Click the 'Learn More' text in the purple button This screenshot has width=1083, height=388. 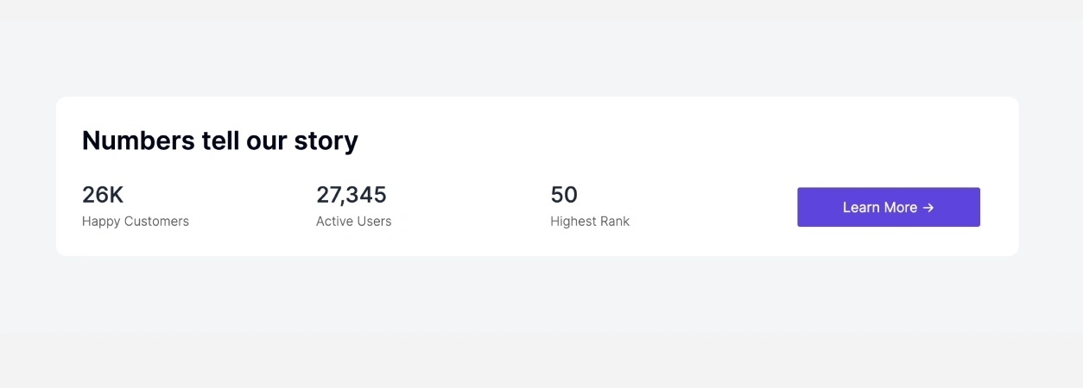tap(880, 207)
